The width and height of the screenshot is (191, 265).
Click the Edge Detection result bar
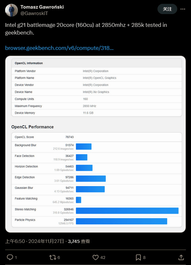pyautogui.click(x=91, y=179)
